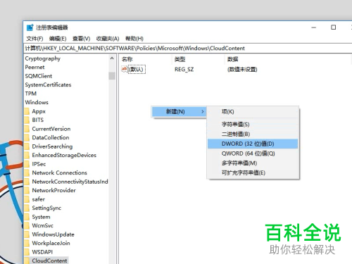Open the 查看(V) menu
This screenshot has width=352, height=264.
82,39
